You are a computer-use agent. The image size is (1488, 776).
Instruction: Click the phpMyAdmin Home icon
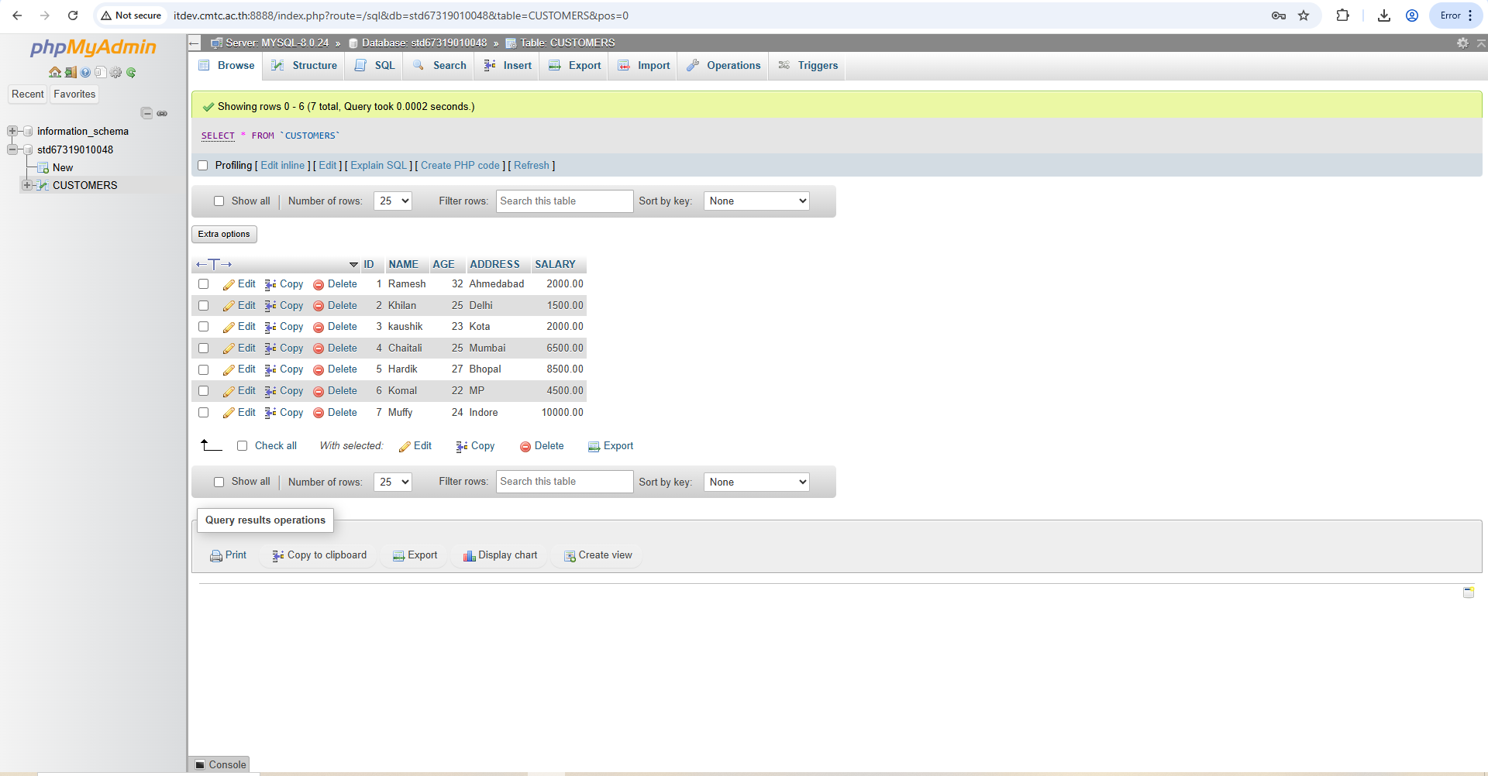[x=54, y=72]
